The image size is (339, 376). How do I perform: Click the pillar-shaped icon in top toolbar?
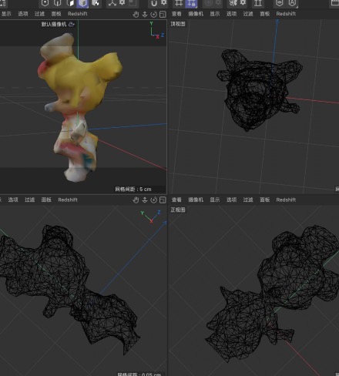pyautogui.click(x=258, y=3)
